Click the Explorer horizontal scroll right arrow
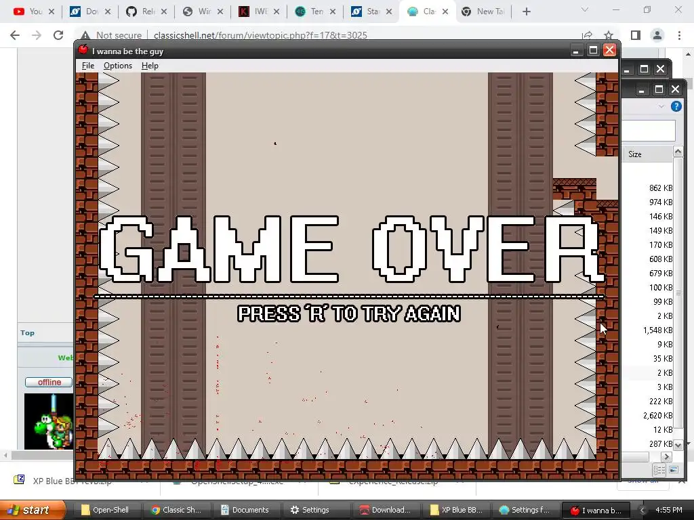This screenshot has width=694, height=520. 666,457
